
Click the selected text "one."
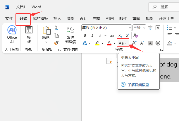166,76
